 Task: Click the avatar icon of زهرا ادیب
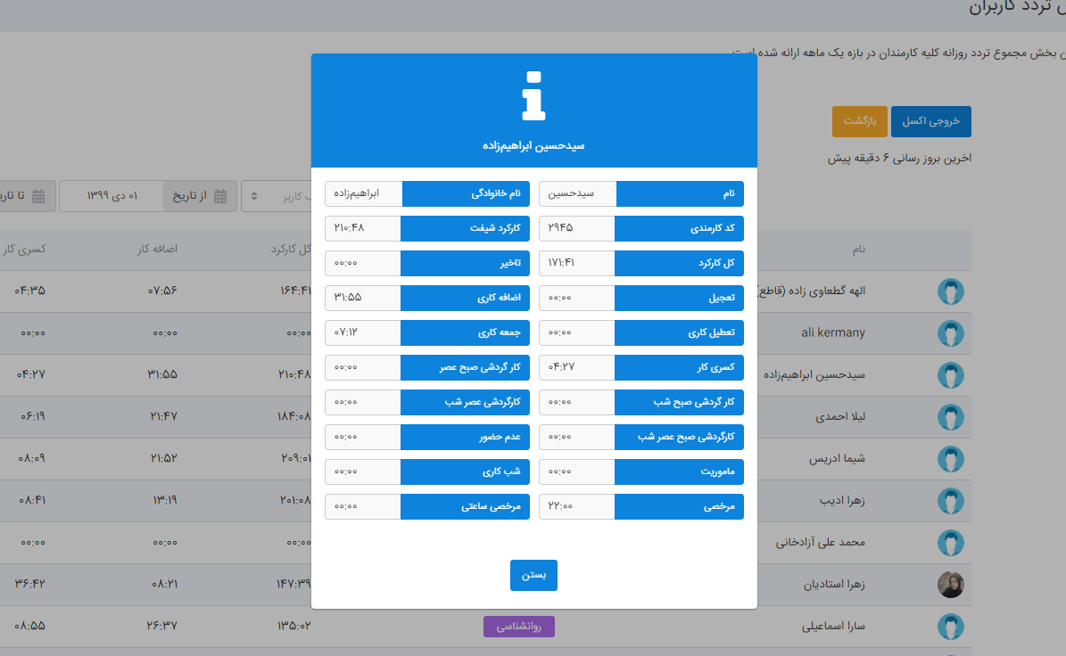point(950,501)
